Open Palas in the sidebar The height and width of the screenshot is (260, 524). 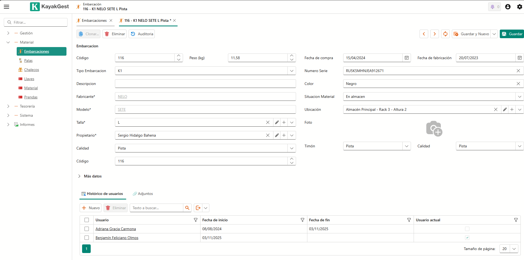28,60
